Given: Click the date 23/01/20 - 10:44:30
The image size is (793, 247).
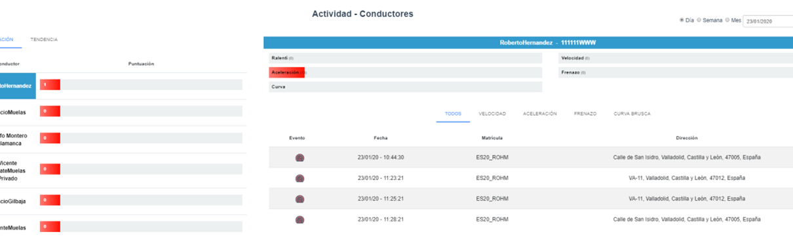Looking at the screenshot, I should 381,157.
